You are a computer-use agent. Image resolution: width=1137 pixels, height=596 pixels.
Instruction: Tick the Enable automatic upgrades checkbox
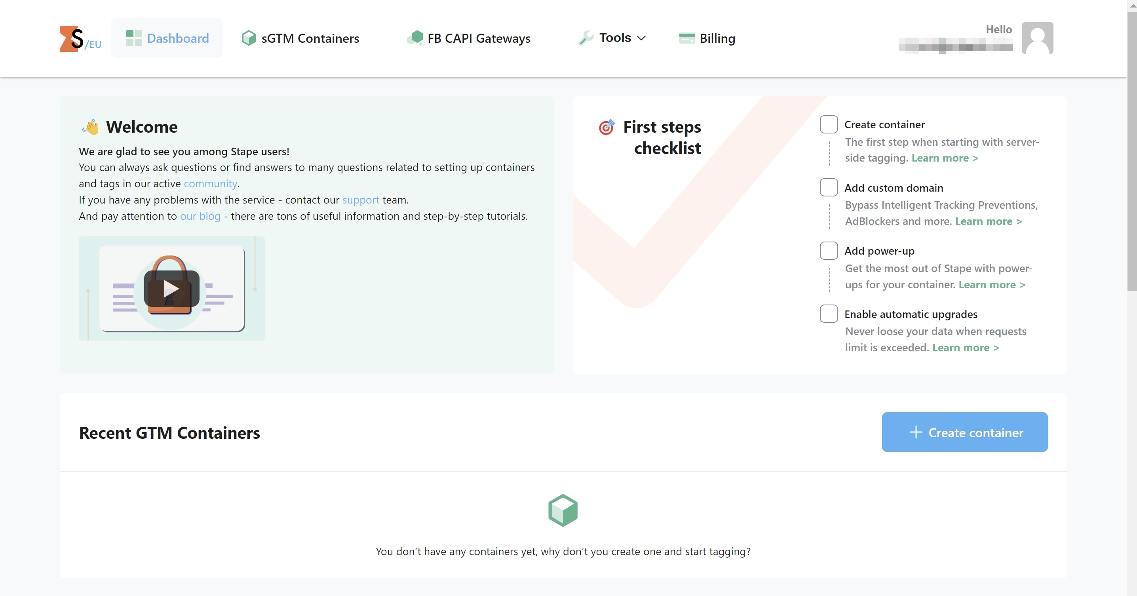click(x=829, y=314)
